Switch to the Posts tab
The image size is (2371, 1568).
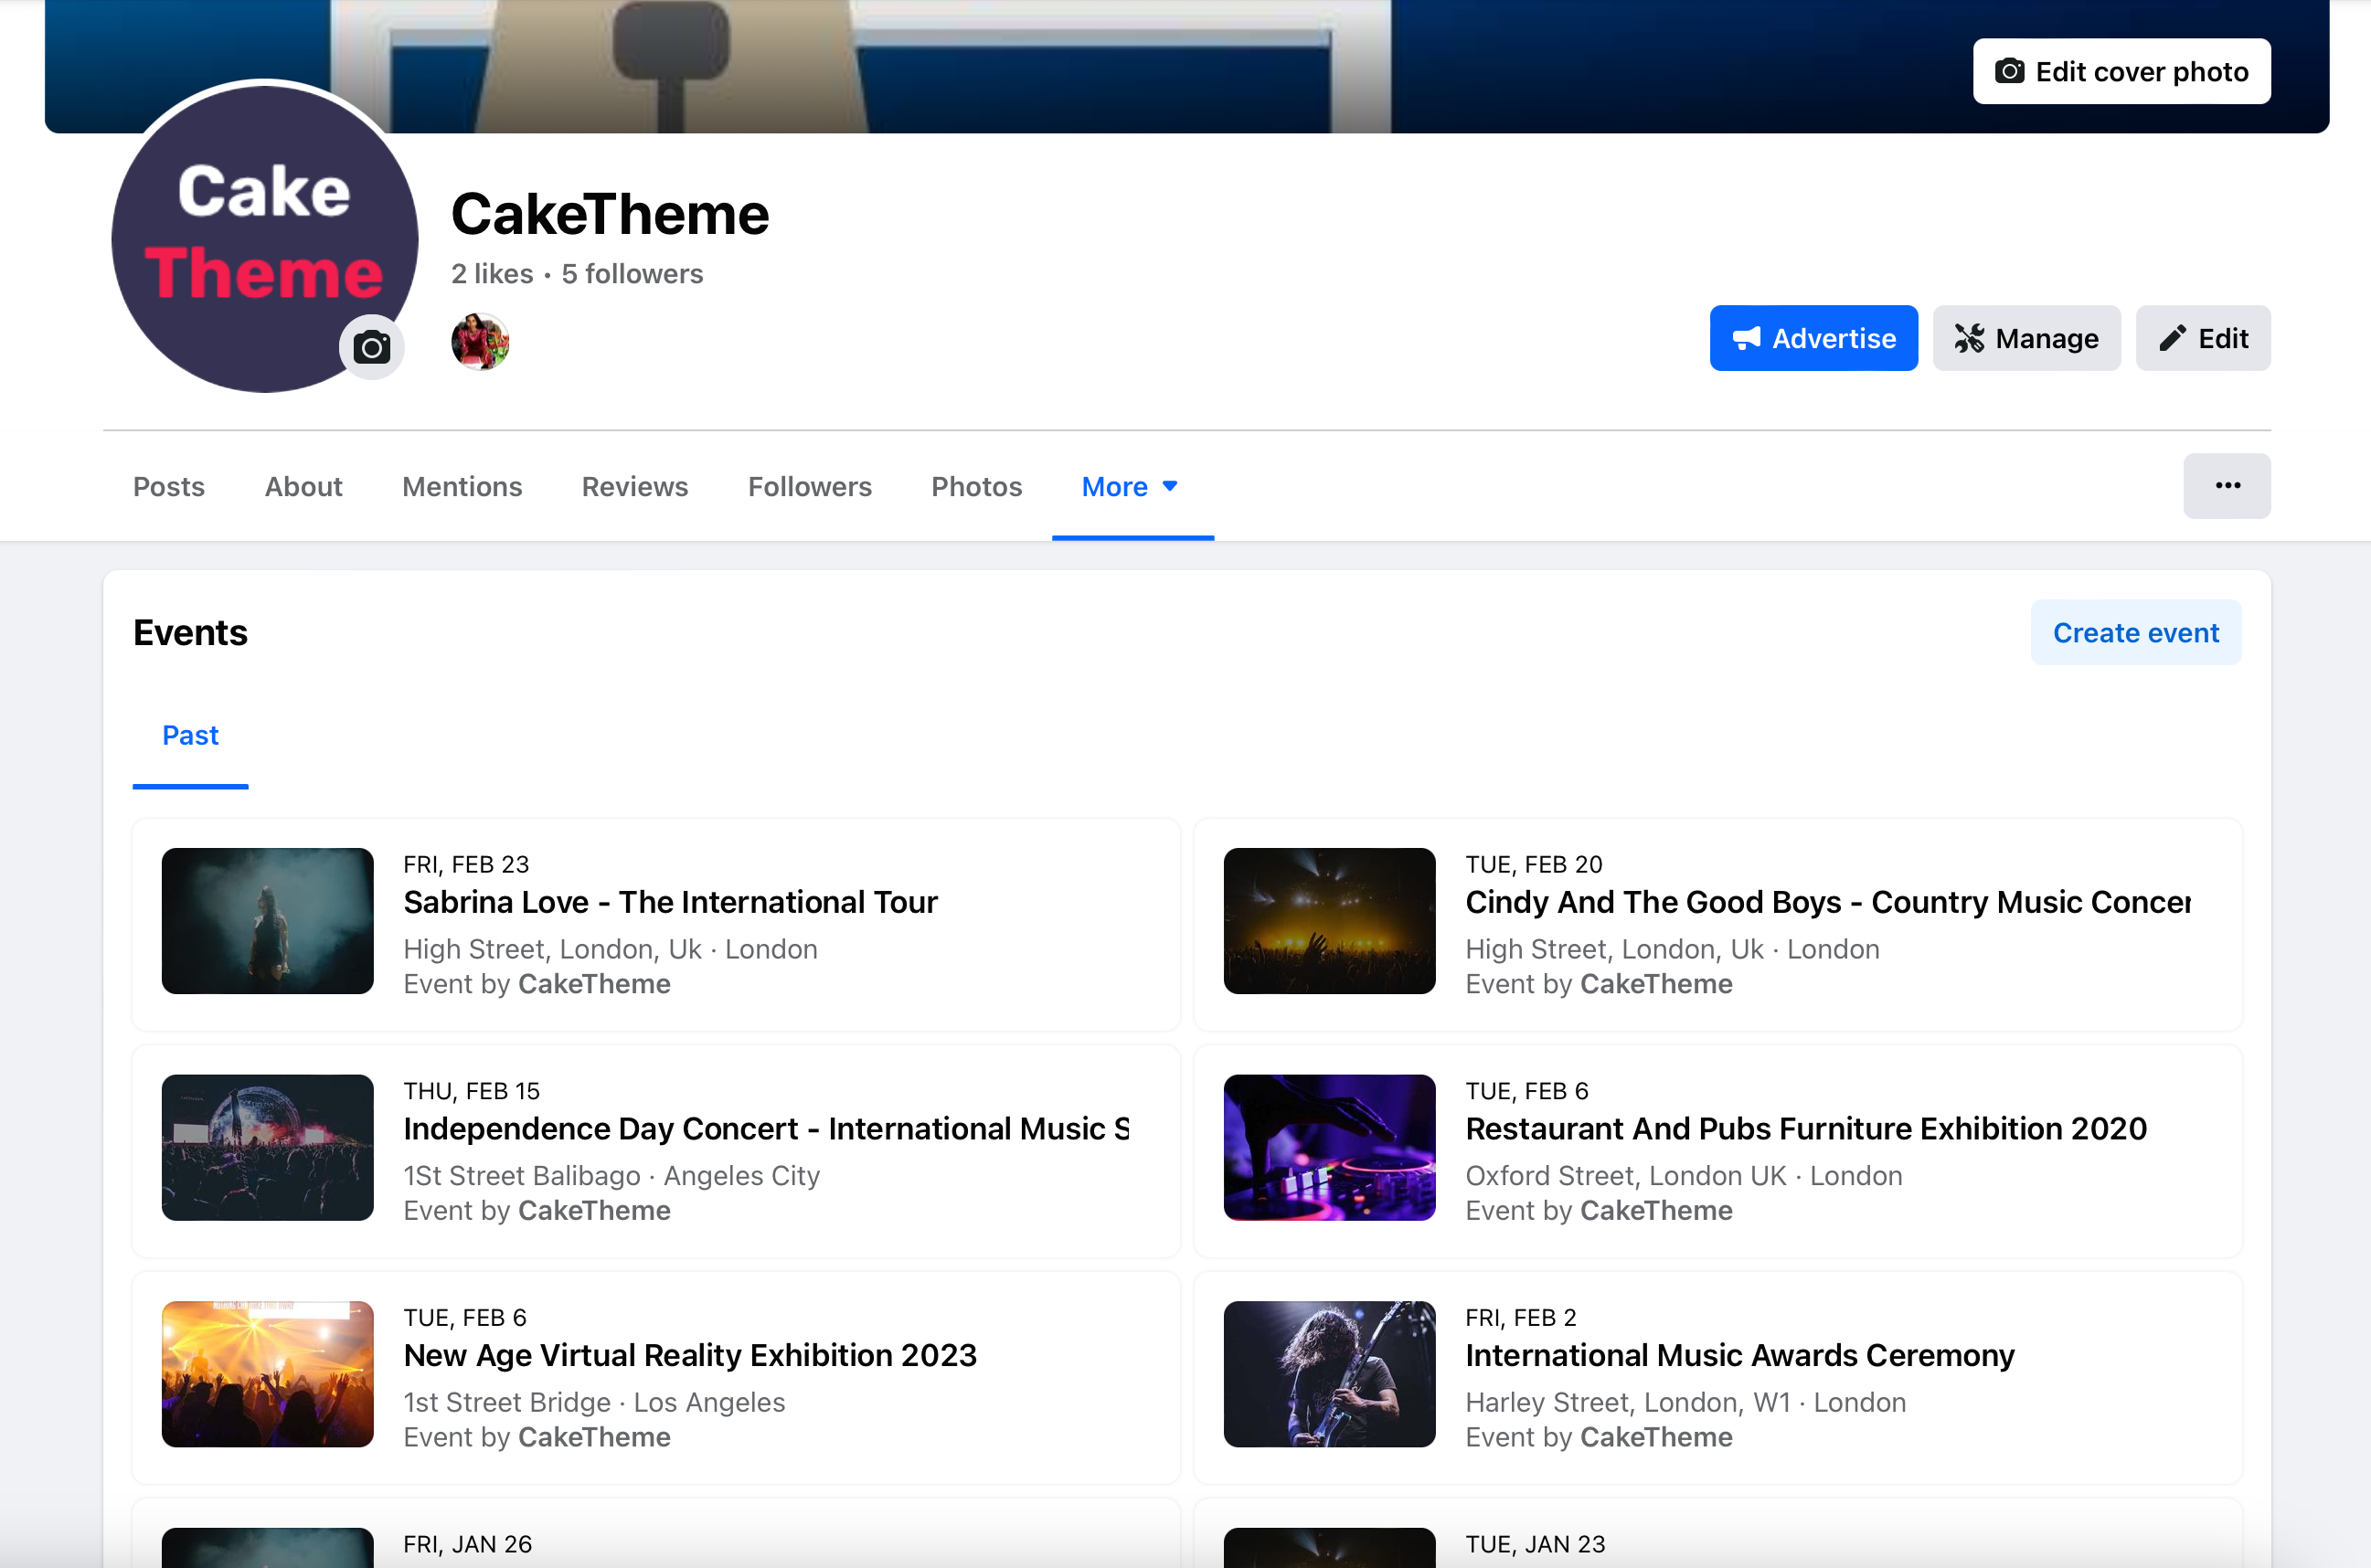(169, 487)
